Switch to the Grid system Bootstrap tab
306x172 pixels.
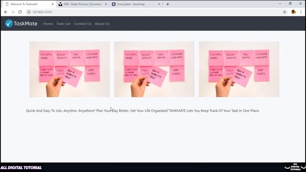point(136,4)
